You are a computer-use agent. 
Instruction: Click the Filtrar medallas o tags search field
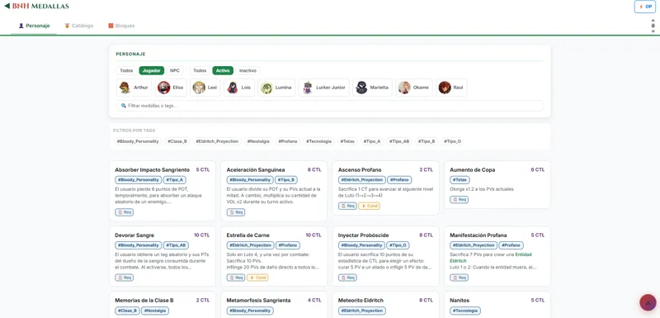pos(330,106)
